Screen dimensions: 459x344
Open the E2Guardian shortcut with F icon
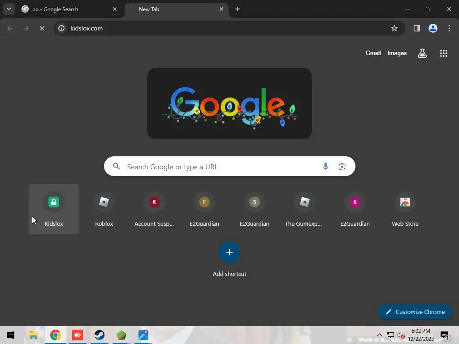(x=204, y=209)
